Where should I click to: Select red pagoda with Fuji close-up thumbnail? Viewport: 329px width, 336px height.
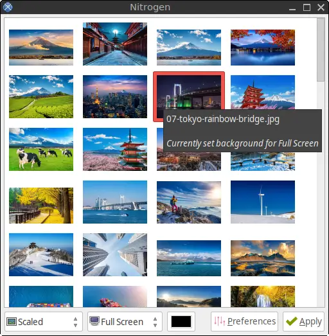pyautogui.click(x=263, y=92)
